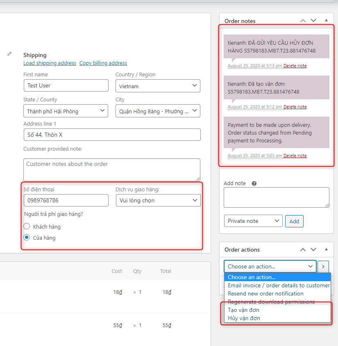Click the Số điện thoại phone field

(66, 200)
